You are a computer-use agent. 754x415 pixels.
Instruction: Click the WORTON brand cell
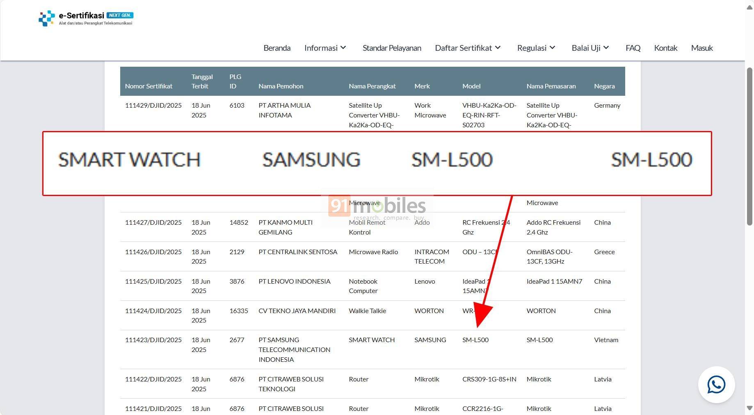(x=429, y=311)
